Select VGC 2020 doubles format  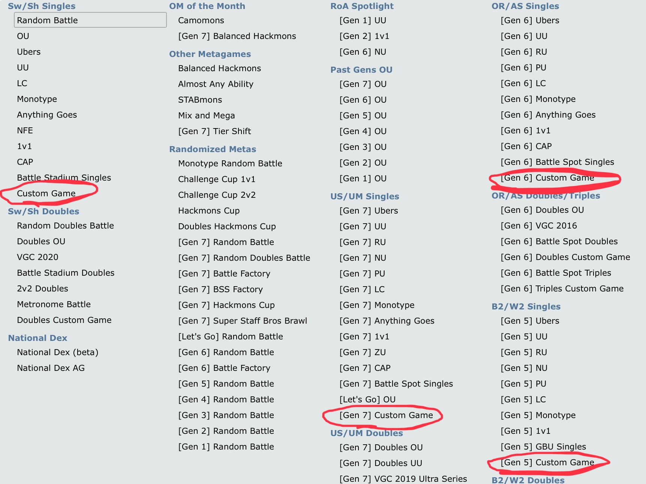coord(37,257)
